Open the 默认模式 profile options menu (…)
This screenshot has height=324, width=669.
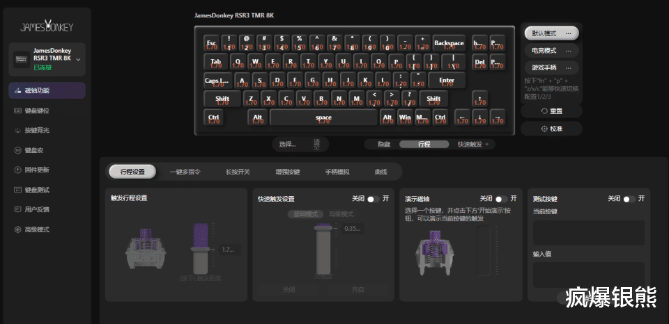(x=568, y=33)
